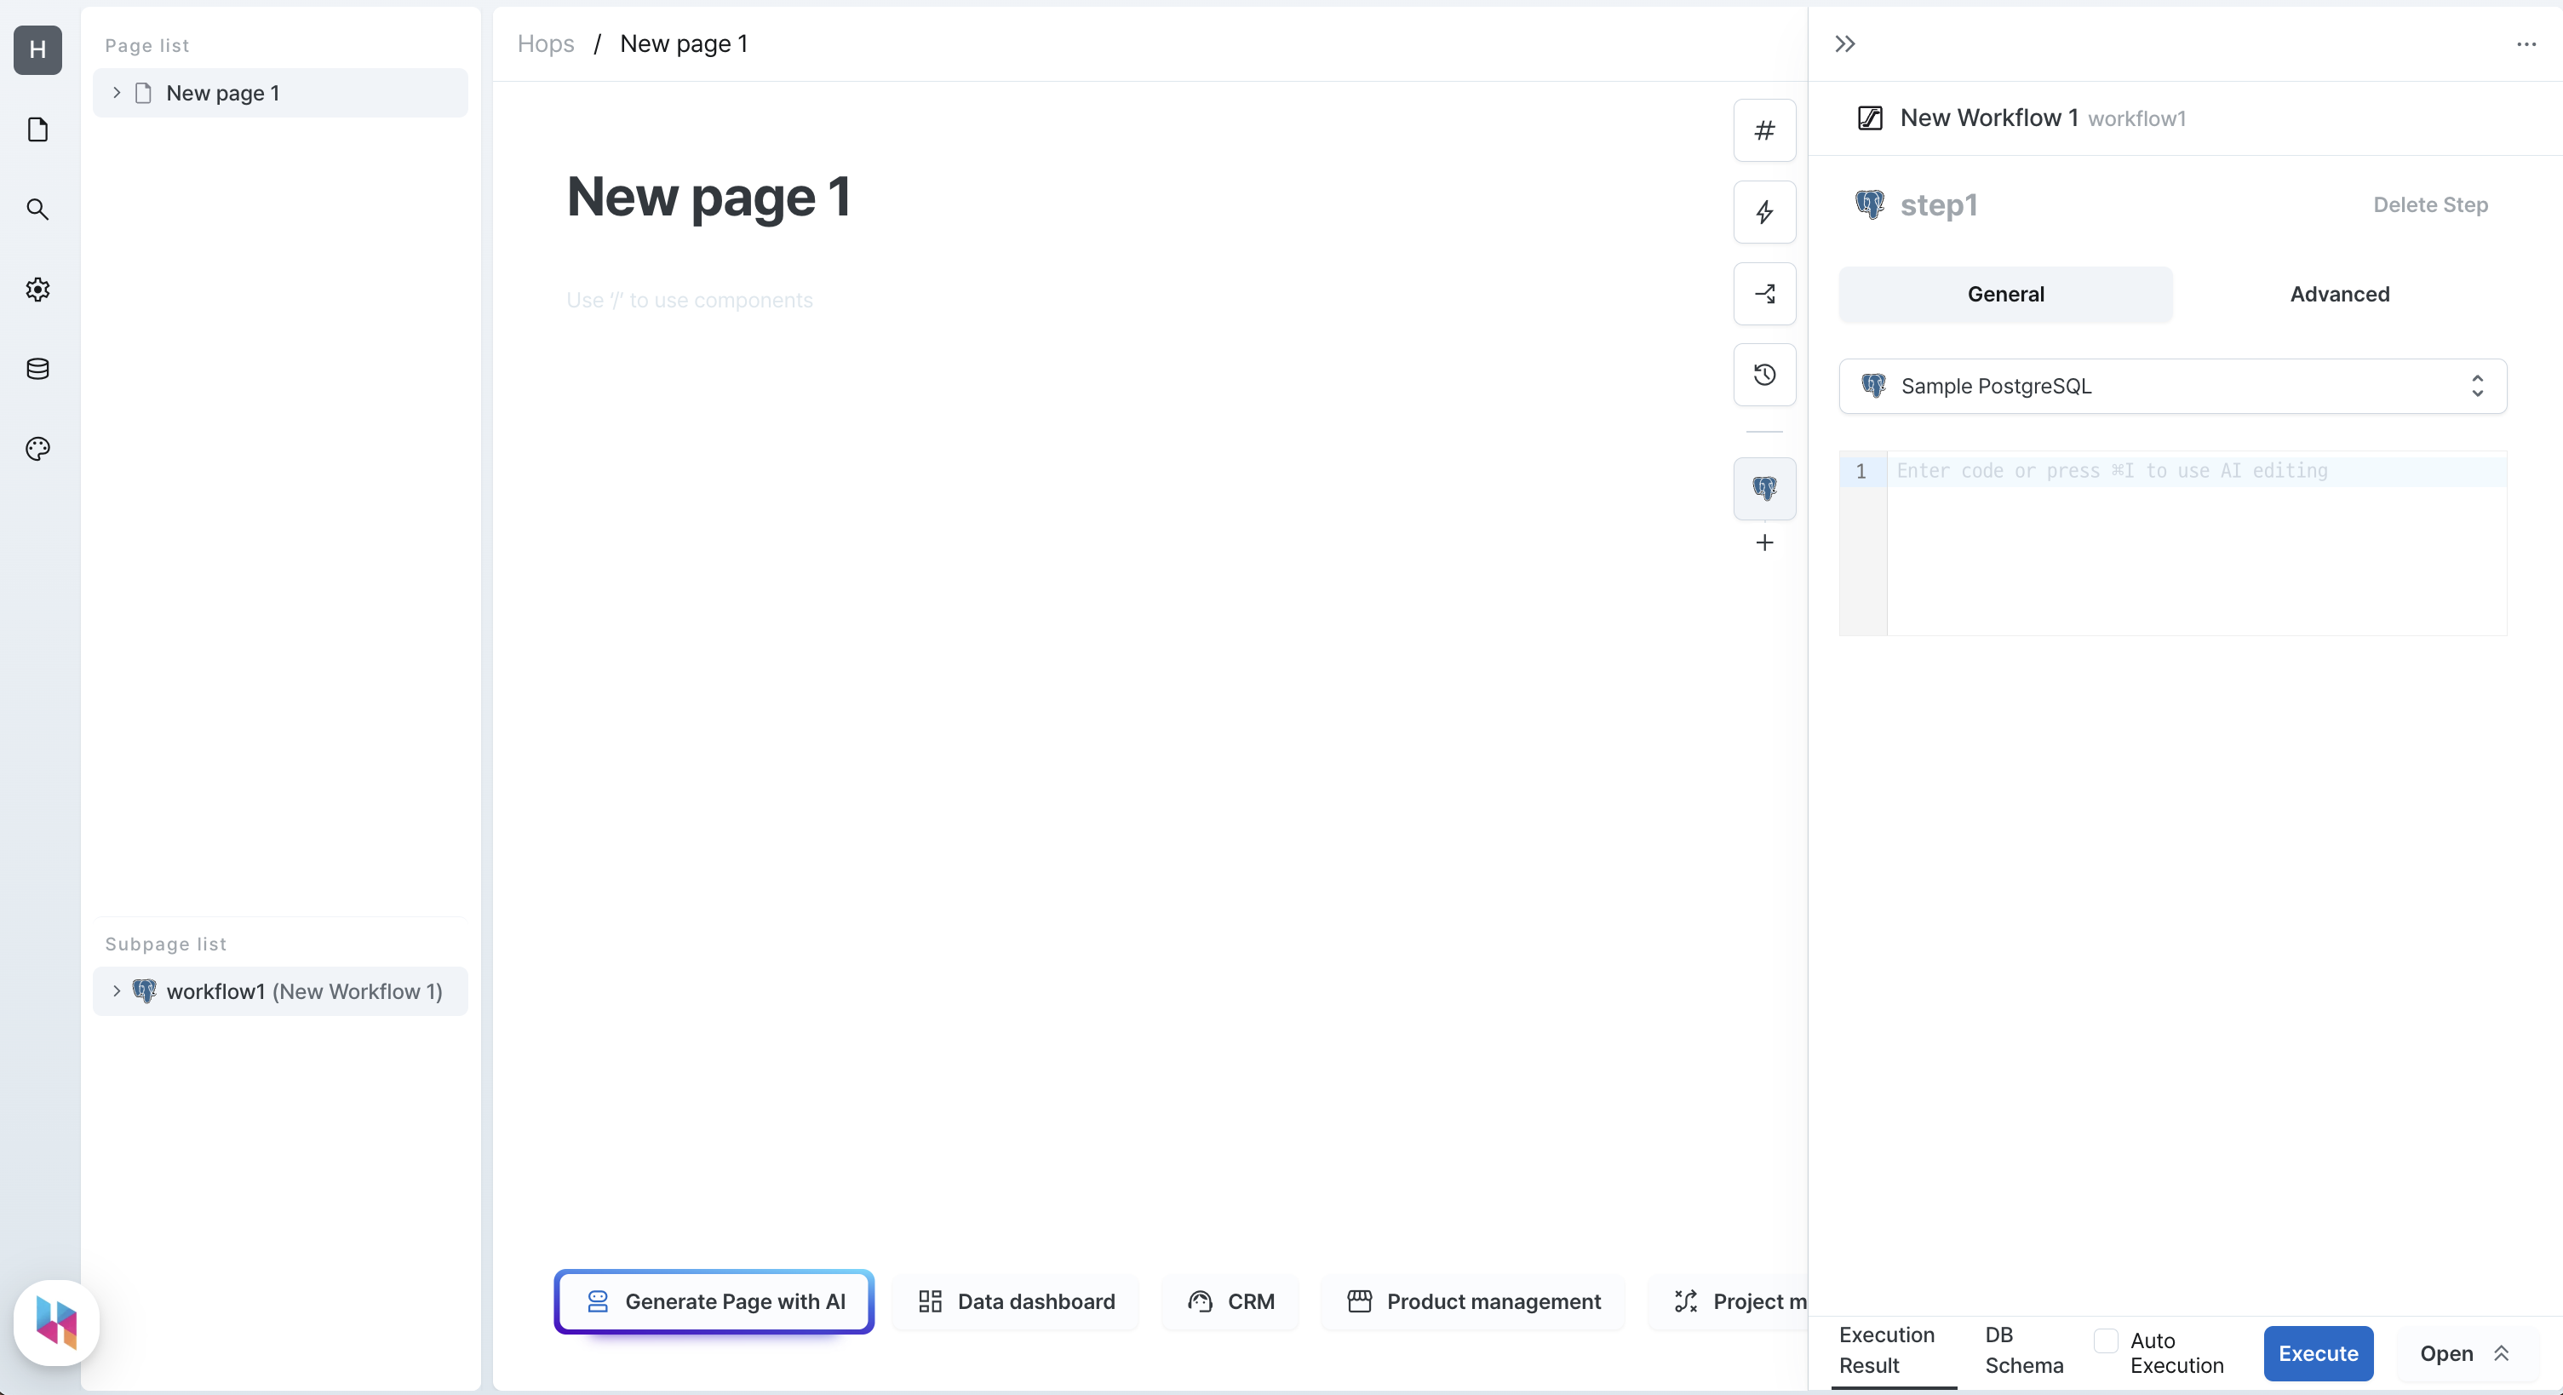The height and width of the screenshot is (1395, 2563).
Task: Select the lightning/trigger icon in toolbar
Action: [1765, 211]
